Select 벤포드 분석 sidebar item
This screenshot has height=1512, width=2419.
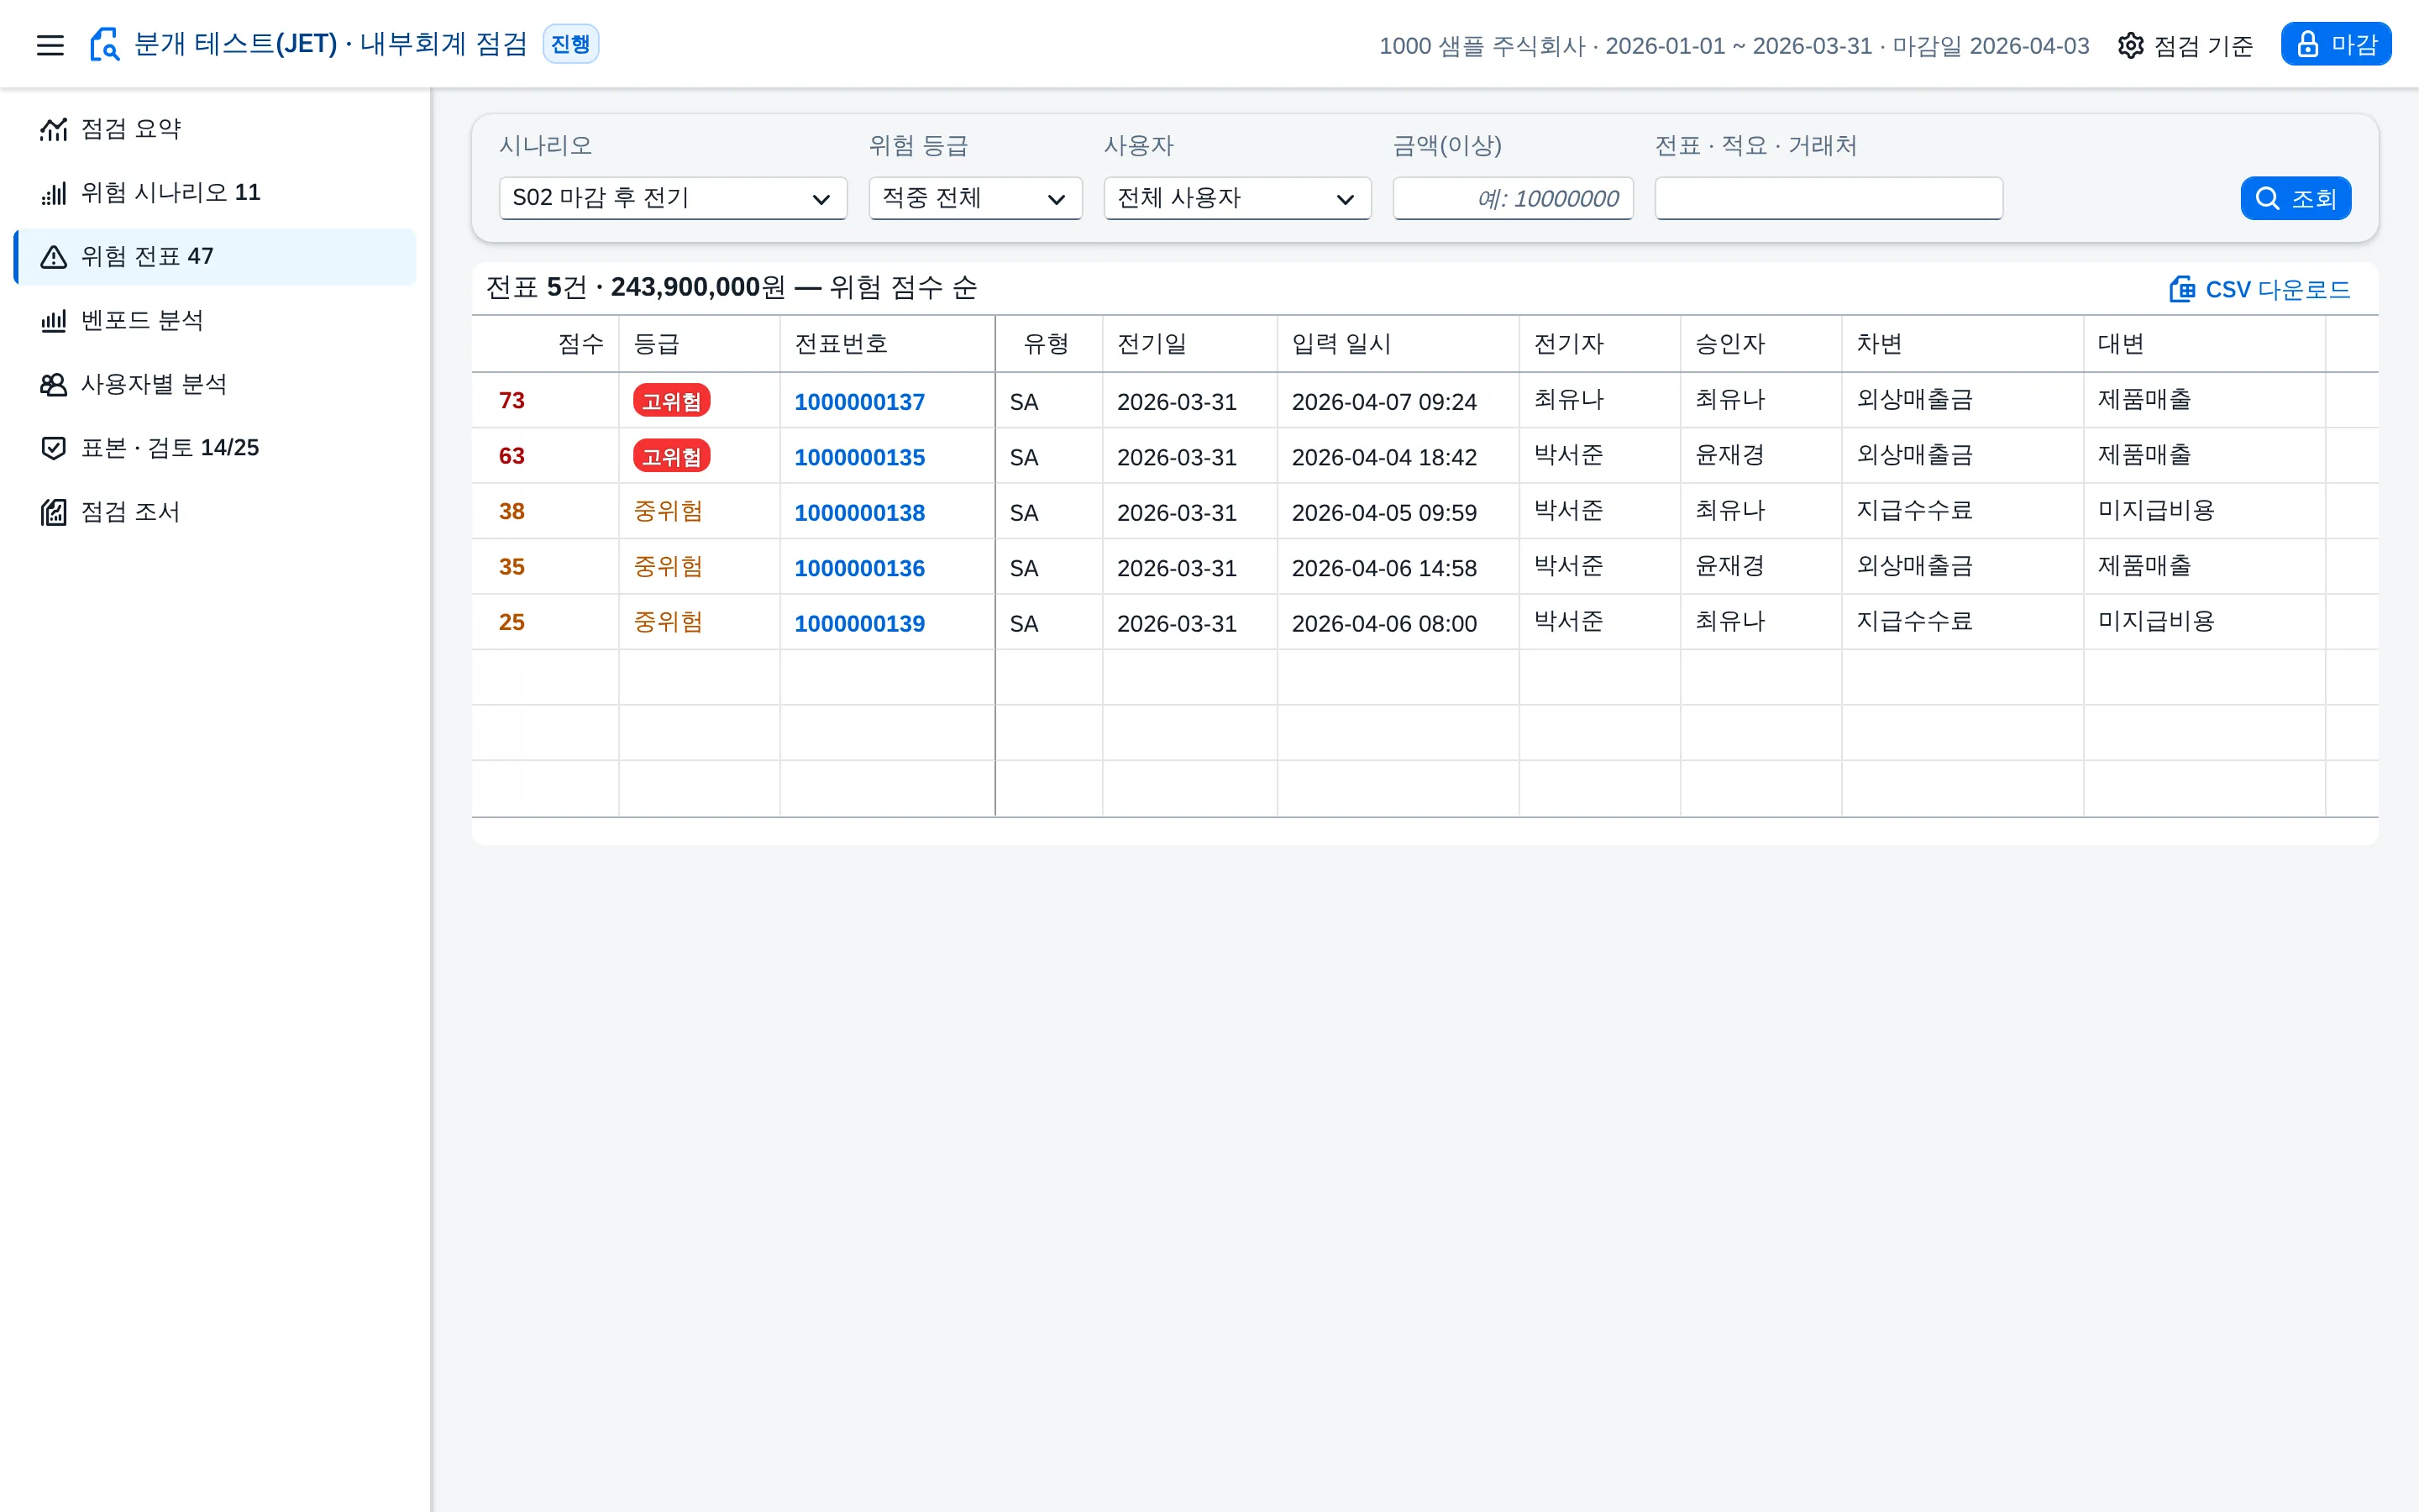215,321
